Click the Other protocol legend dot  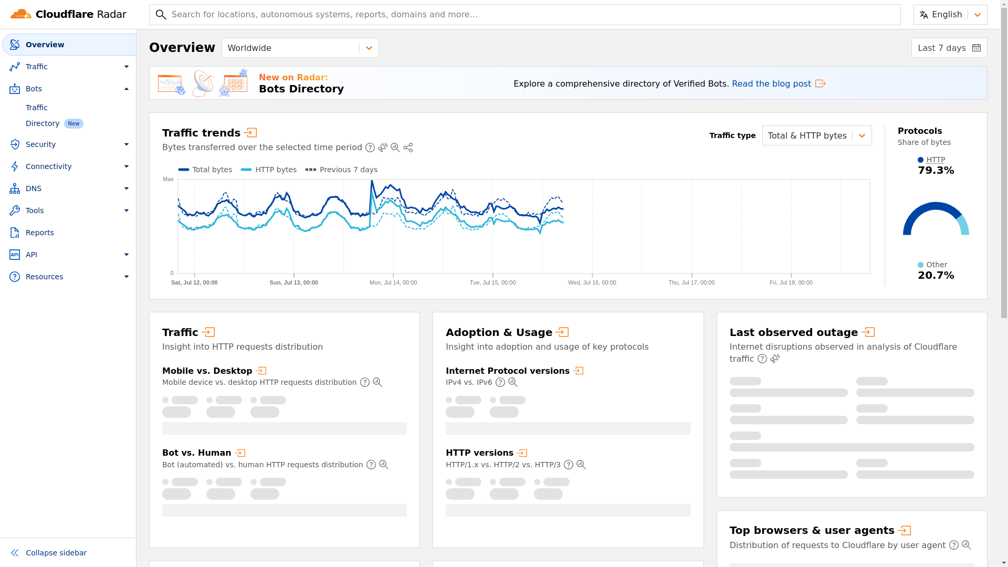[920, 265]
